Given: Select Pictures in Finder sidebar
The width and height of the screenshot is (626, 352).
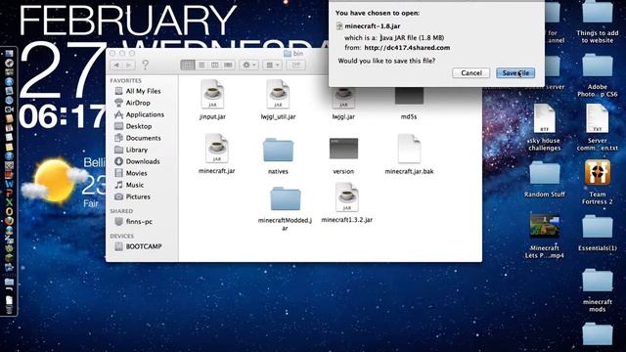Looking at the screenshot, I should (133, 197).
